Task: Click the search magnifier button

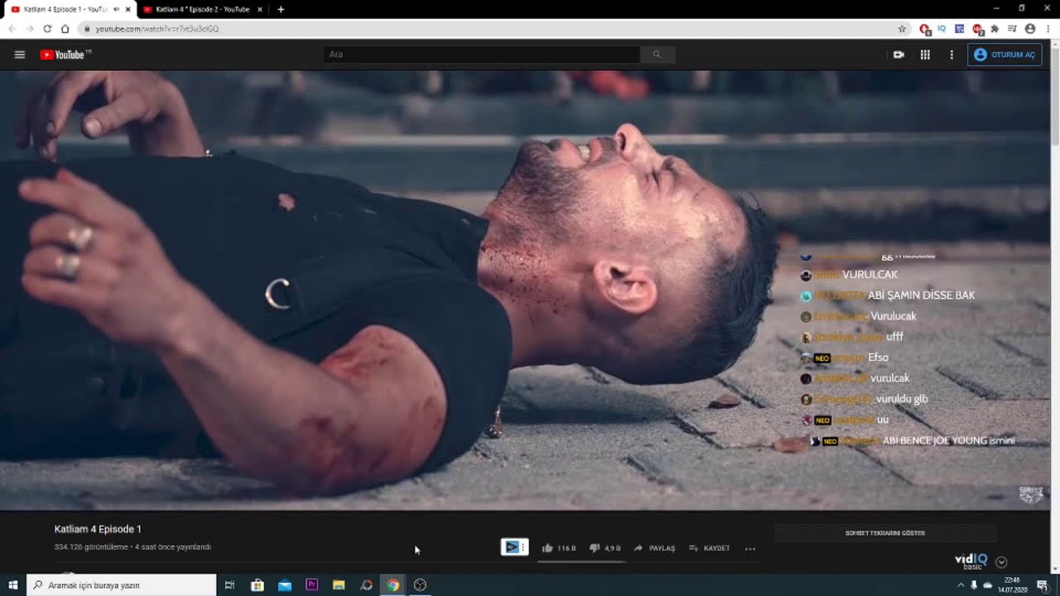Action: pyautogui.click(x=658, y=55)
